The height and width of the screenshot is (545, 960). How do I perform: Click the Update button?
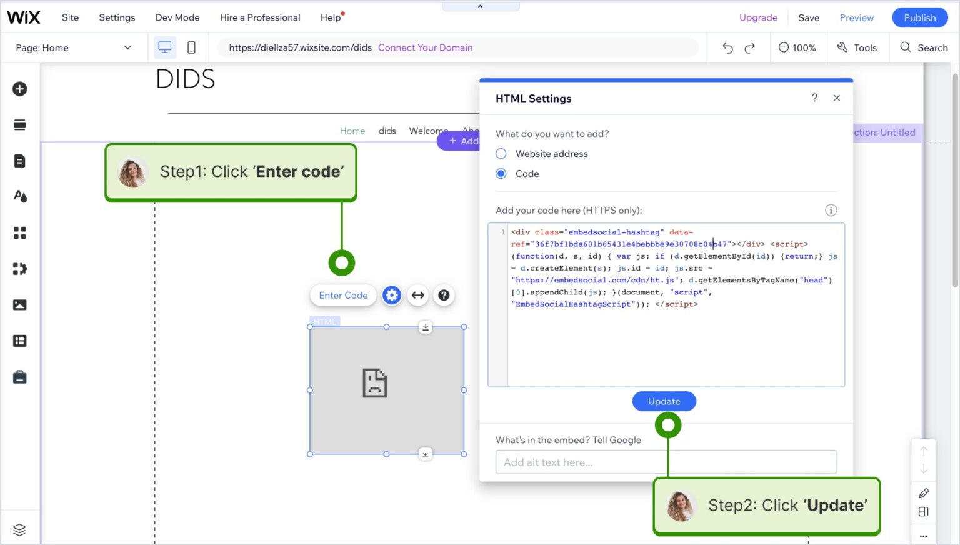tap(664, 401)
